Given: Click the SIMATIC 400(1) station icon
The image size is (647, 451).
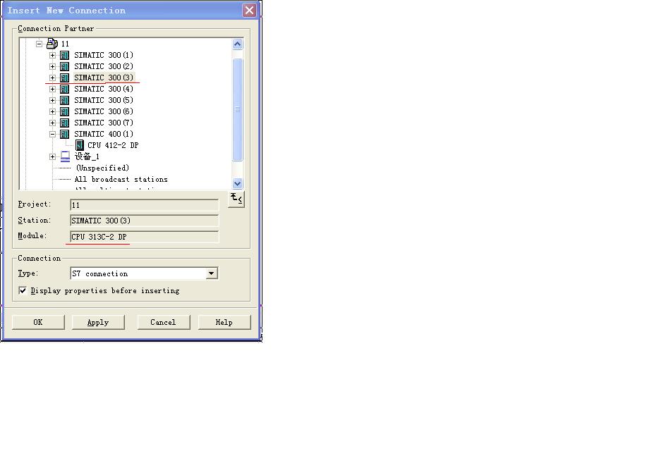Looking at the screenshot, I should 64,134.
